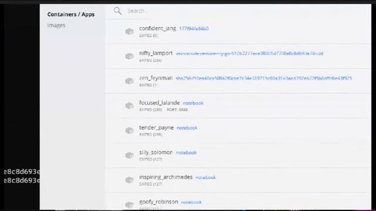Open the Containers / Apps section

[x=70, y=14]
